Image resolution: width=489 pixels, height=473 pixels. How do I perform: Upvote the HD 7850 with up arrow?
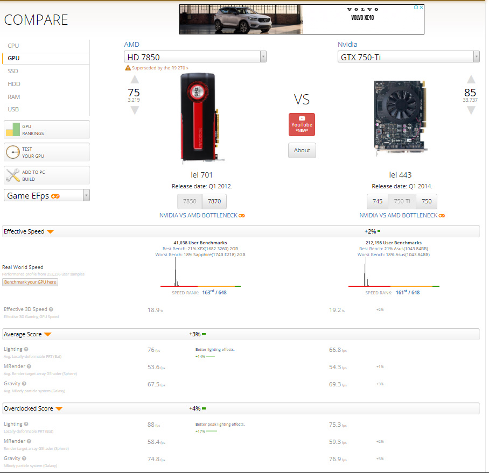(135, 80)
